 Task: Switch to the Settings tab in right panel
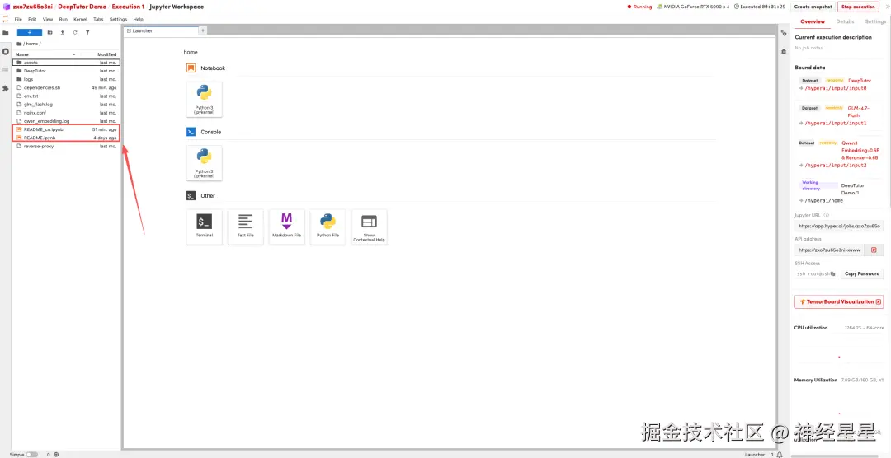[875, 21]
